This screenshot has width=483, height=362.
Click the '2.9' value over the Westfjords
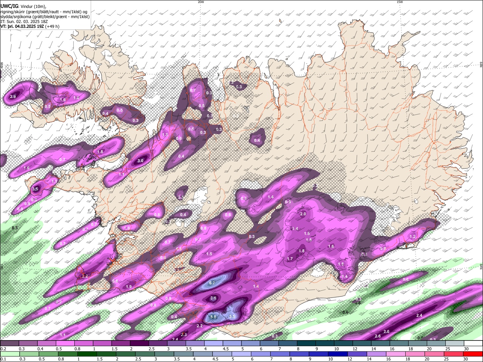point(13,97)
